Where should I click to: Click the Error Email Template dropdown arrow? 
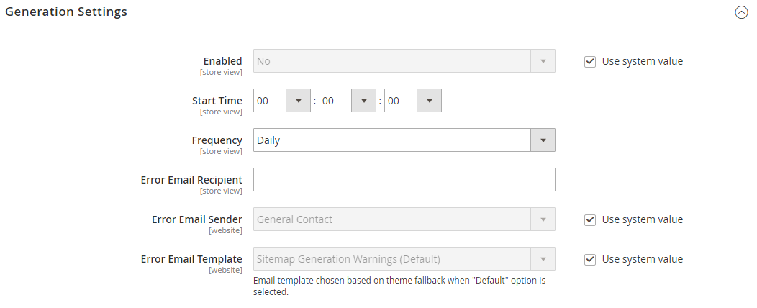click(x=543, y=259)
